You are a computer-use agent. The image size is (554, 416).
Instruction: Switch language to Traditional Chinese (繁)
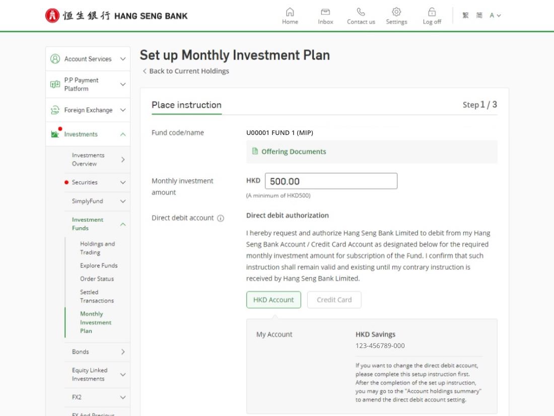[x=465, y=16]
